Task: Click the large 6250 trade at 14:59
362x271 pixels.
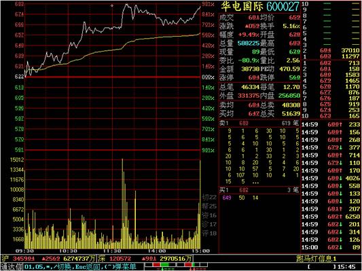Action: (331, 217)
